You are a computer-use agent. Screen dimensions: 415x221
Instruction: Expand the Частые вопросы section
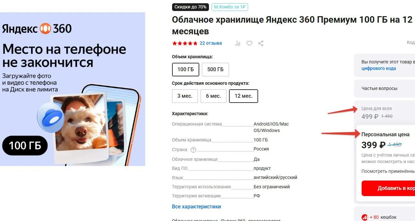(385, 88)
